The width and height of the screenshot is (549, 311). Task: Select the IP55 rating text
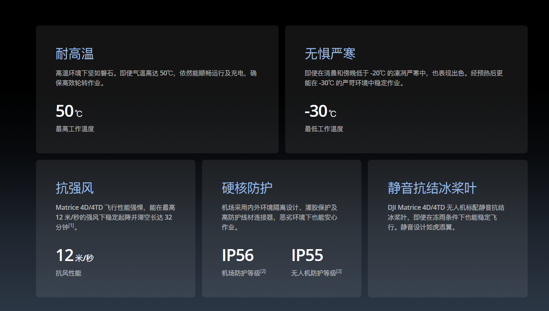(x=307, y=255)
